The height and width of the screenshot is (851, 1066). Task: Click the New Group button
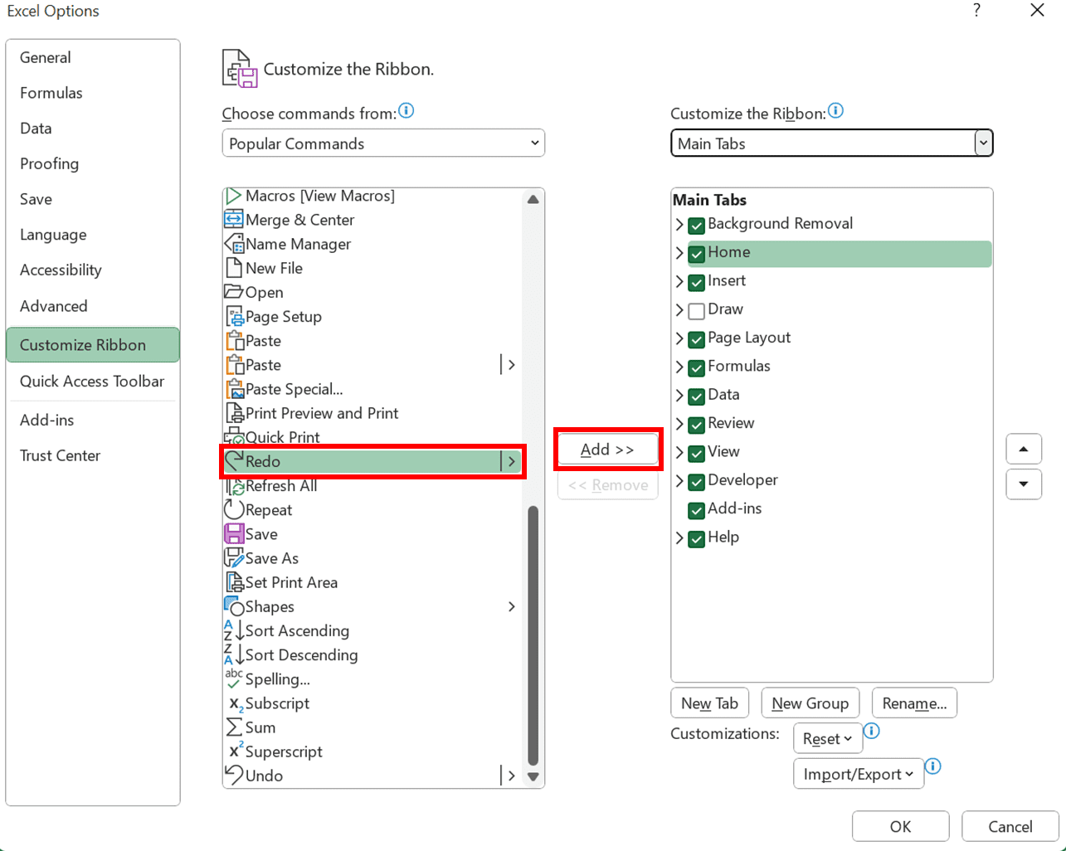[810, 703]
